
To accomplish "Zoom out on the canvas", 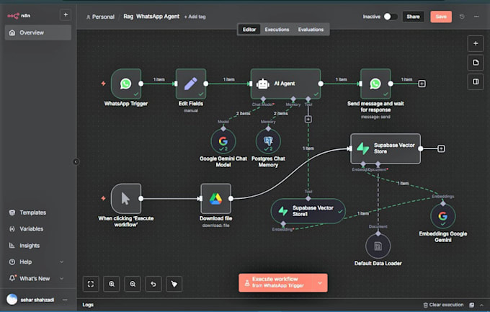I will click(133, 284).
